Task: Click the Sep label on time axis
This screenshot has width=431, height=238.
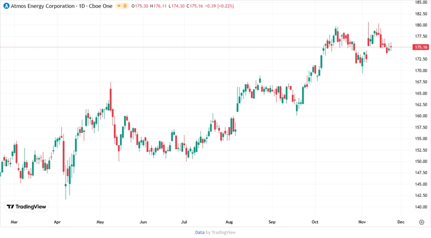Action: [272, 222]
